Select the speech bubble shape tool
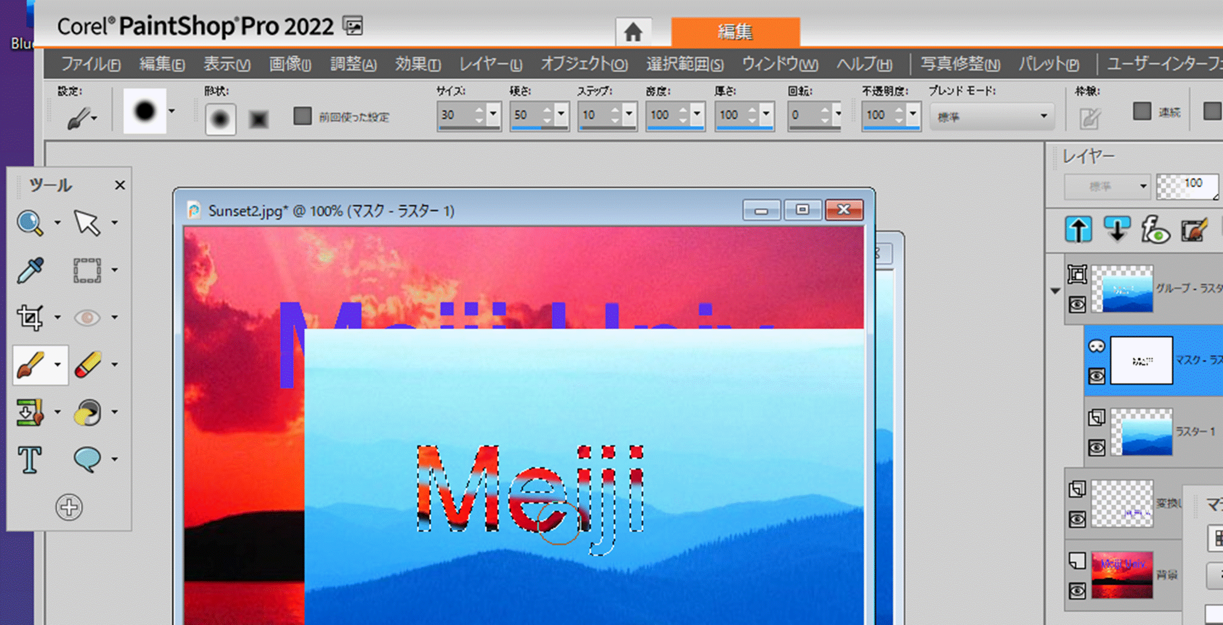 pos(87,459)
